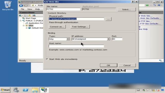
Task: Open the Start menu
Action: click(x=5, y=90)
